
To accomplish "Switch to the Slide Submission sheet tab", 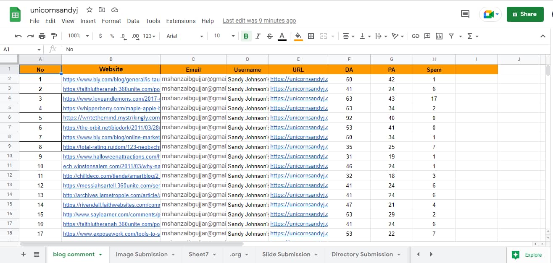I will 290,254.
